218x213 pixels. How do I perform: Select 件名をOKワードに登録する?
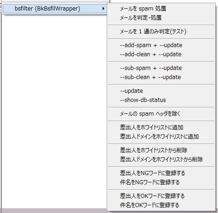161,205
